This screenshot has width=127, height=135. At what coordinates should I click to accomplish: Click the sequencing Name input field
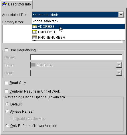76,57
